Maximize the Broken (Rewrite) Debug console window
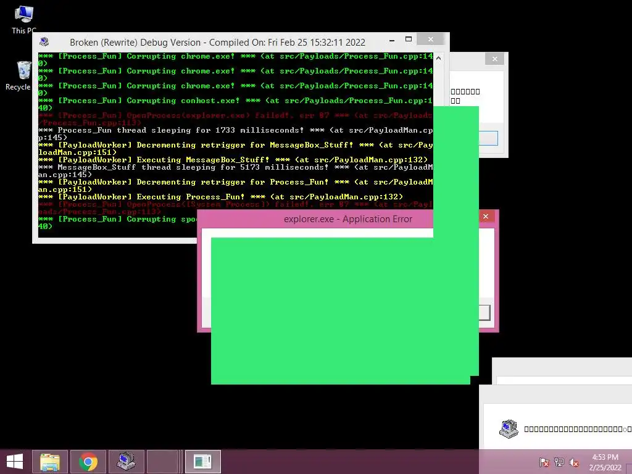Viewport: 632px width, 474px height. pyautogui.click(x=409, y=39)
